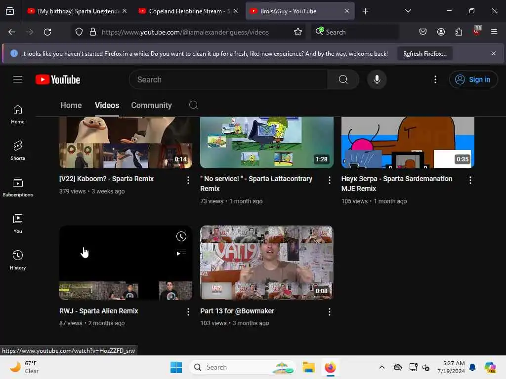Open weather widget showing 67°F

[x=24, y=367]
